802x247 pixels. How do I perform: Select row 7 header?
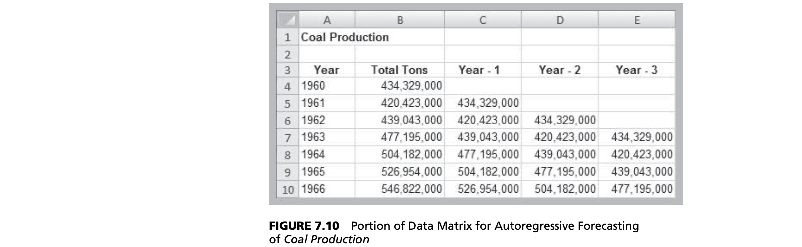[288, 137]
